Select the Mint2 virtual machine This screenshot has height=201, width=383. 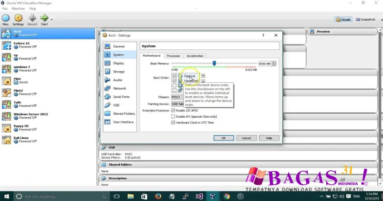click(48, 92)
